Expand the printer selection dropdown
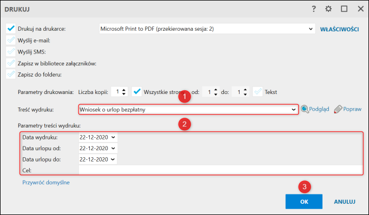This screenshot has width=369, height=215. point(311,29)
